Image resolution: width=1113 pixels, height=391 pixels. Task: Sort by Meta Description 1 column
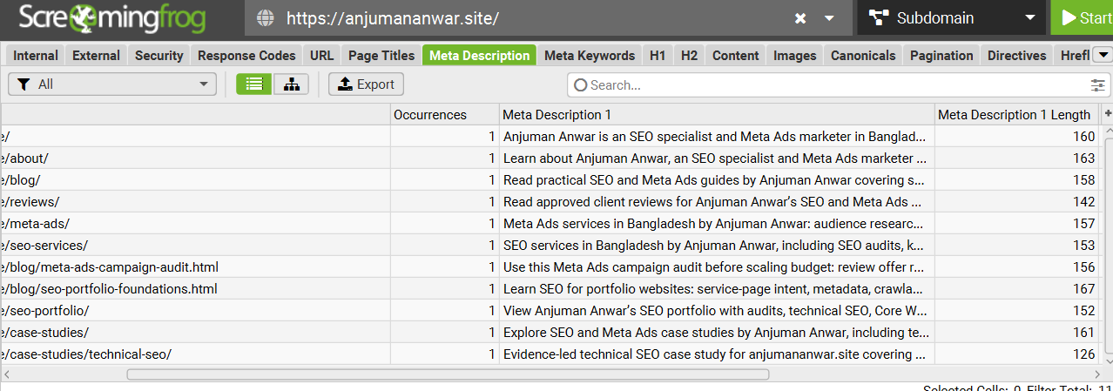[x=717, y=114]
